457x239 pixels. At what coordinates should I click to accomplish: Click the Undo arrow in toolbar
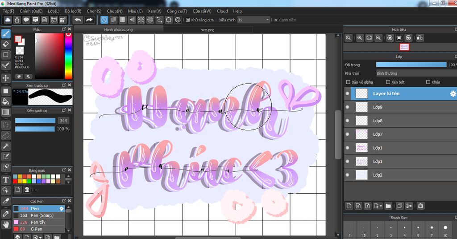tap(78, 20)
